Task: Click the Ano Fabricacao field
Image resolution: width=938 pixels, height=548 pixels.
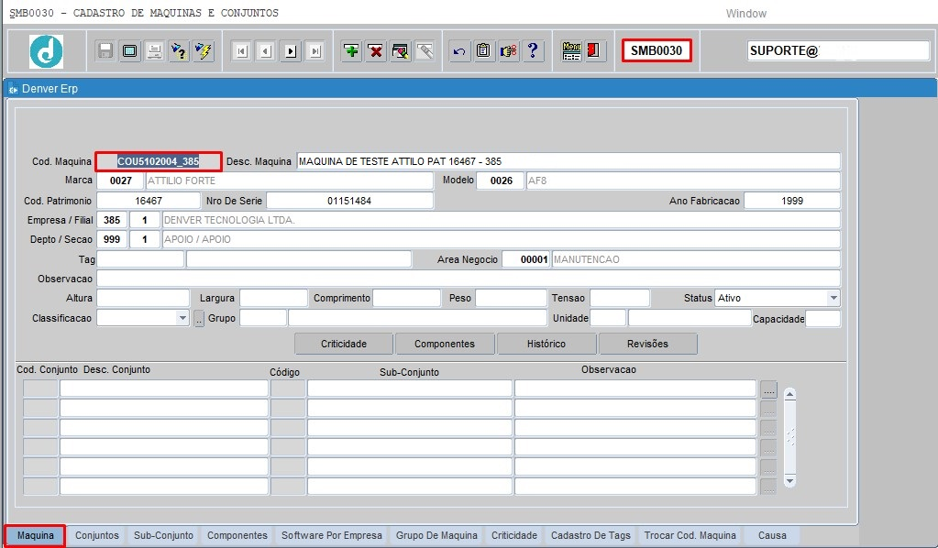Action: tap(792, 201)
